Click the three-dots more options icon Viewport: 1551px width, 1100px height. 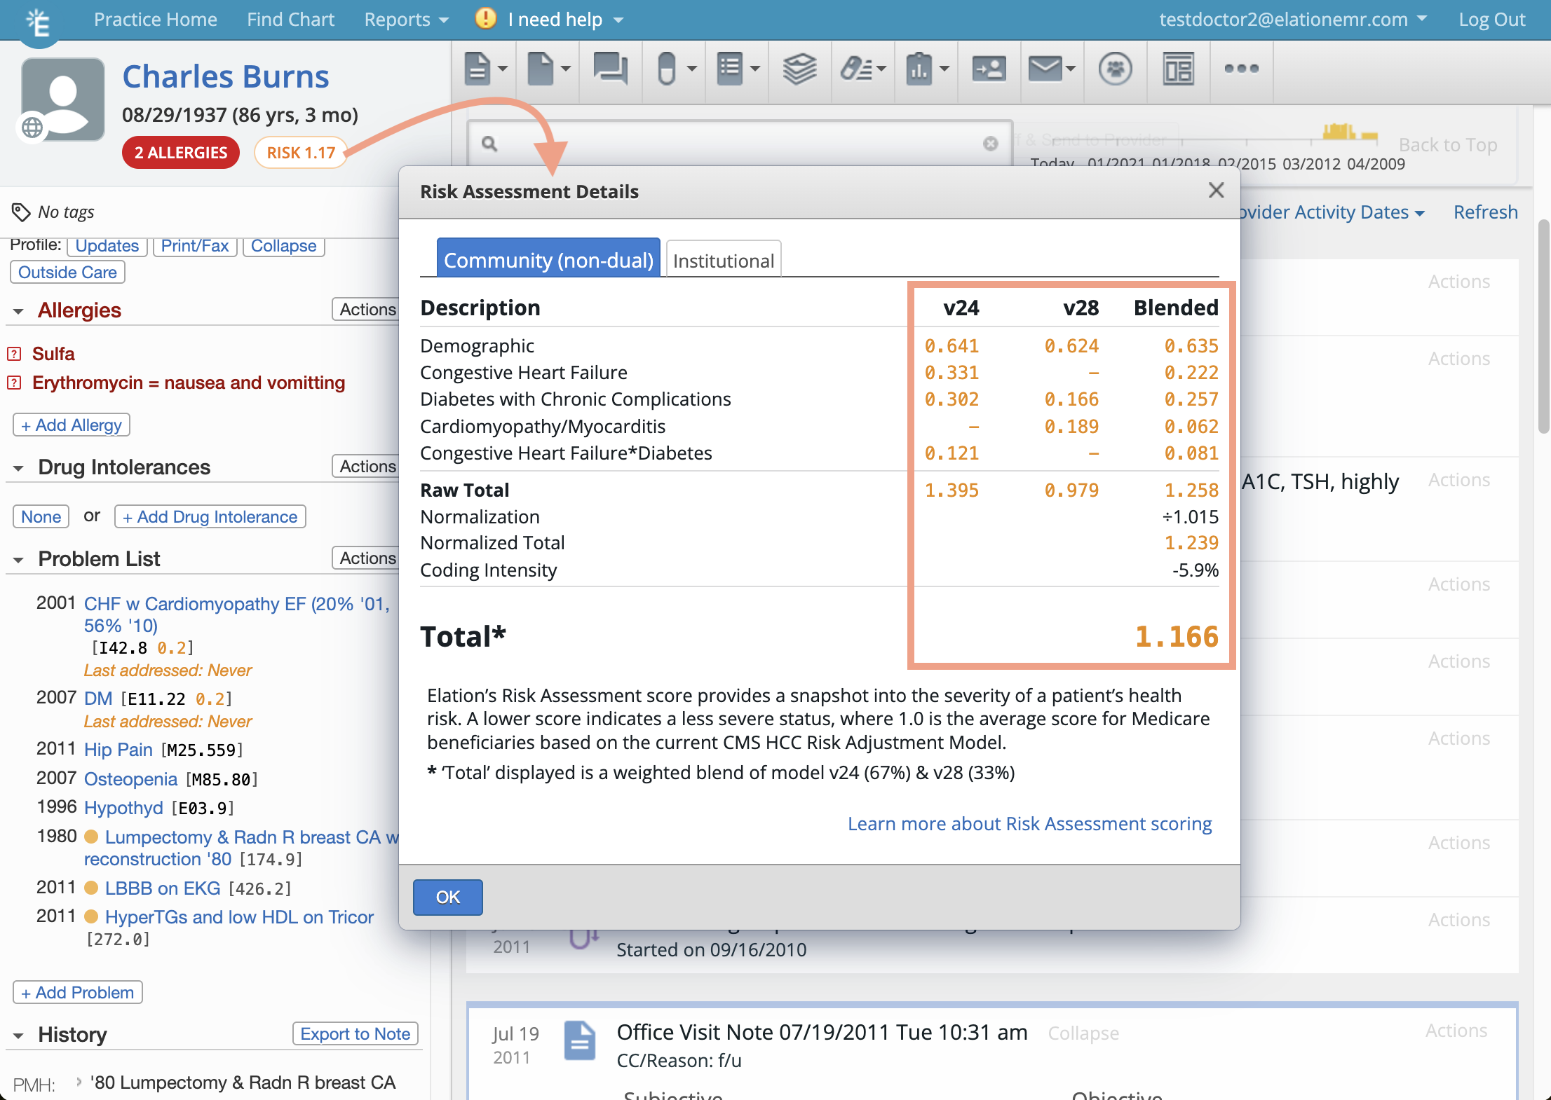pyautogui.click(x=1241, y=69)
